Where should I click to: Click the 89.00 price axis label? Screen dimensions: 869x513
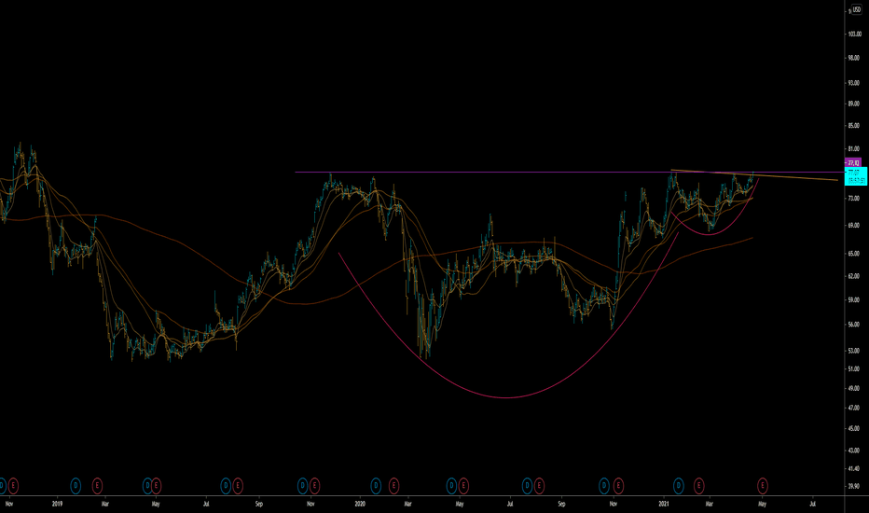853,104
